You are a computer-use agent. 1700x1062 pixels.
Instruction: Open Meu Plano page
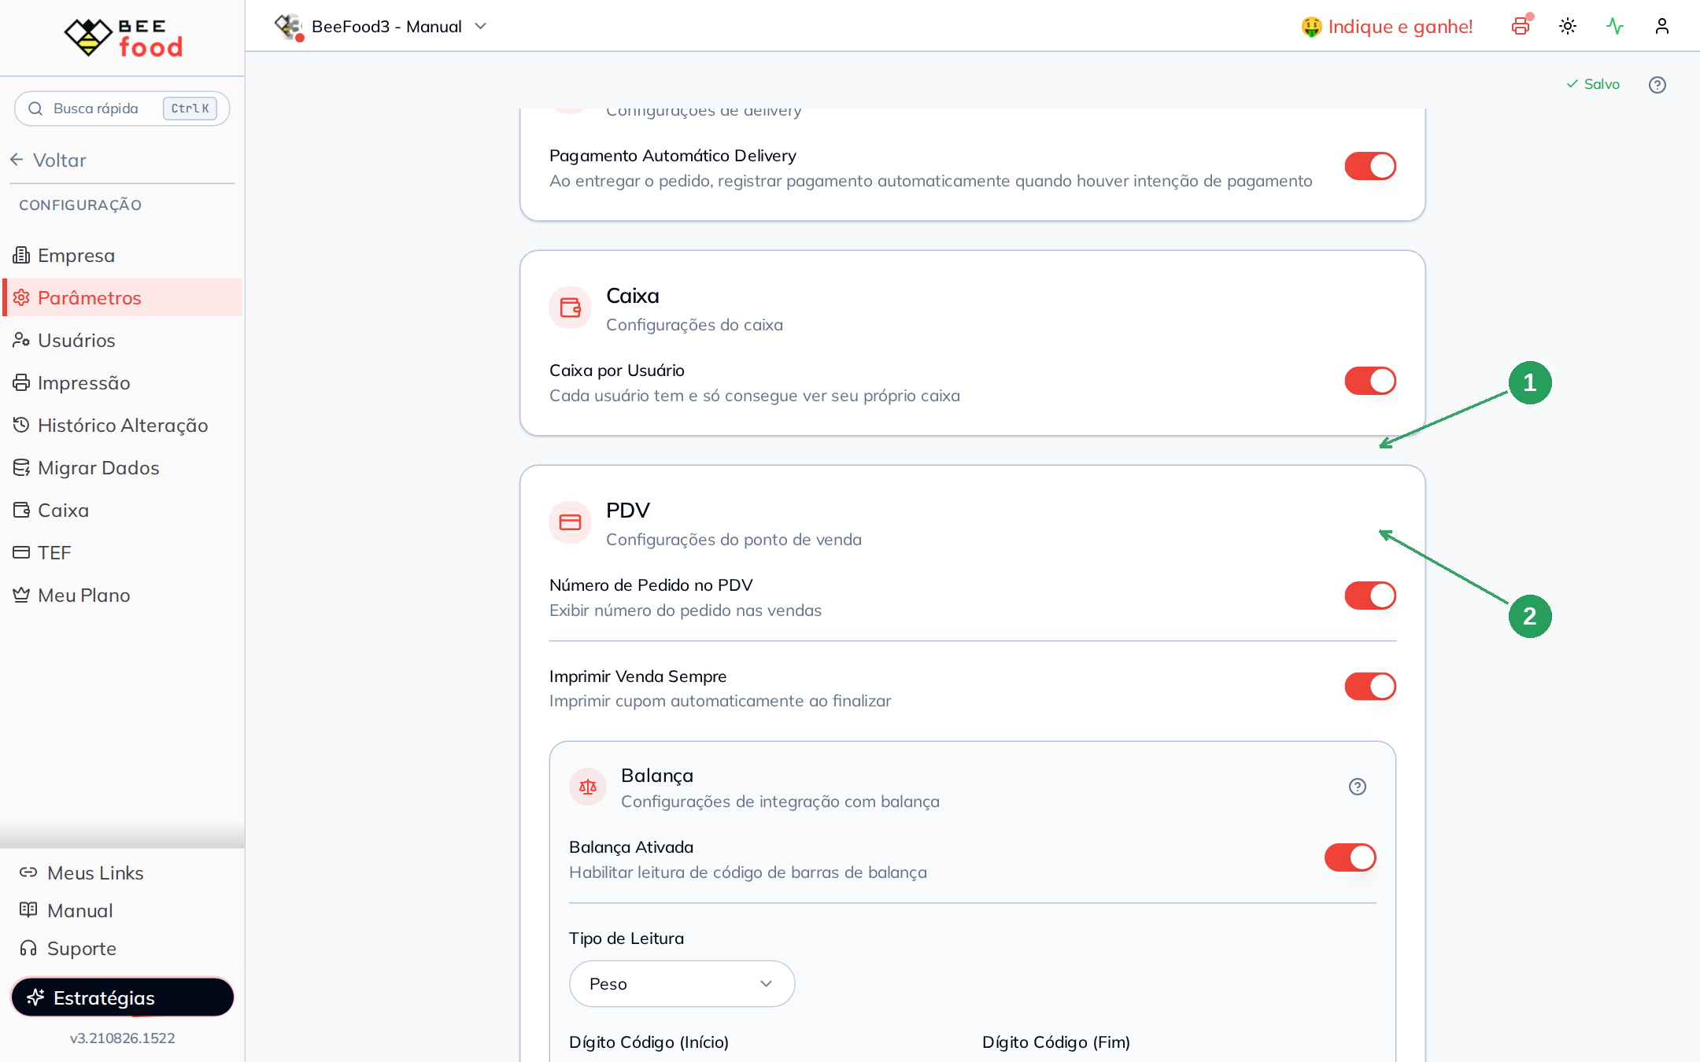(123, 595)
